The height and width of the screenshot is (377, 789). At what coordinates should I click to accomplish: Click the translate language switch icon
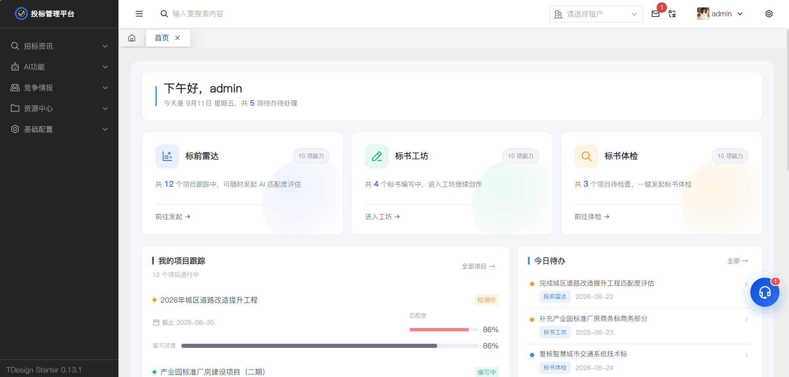pos(672,14)
